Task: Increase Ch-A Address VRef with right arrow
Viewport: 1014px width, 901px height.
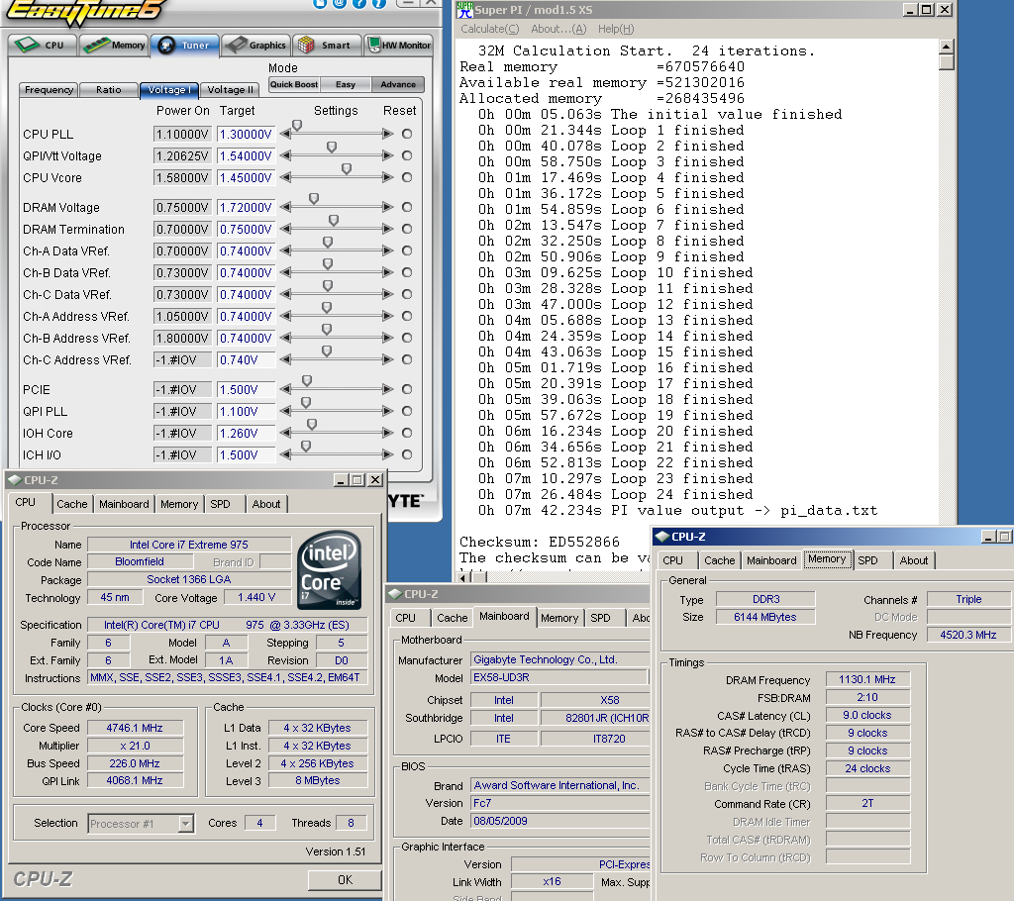Action: pyautogui.click(x=388, y=316)
